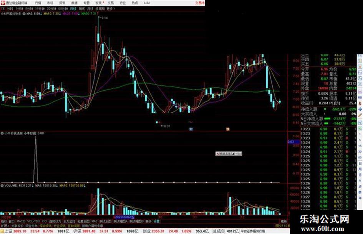
Task: Click the circle icon beside 小牛抄底选股 indicator
Action: tap(2, 133)
